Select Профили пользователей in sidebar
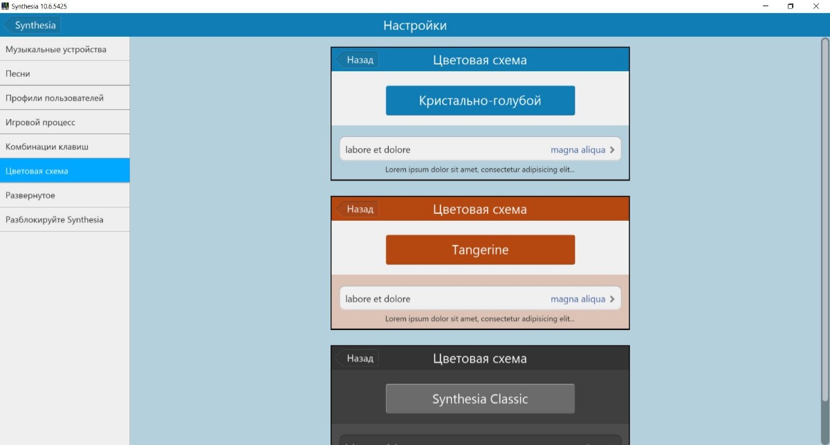Viewport: 830px width, 445px height. 64,98
